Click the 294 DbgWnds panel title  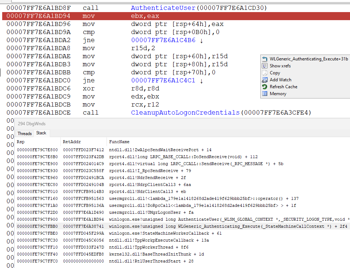tap(32, 124)
